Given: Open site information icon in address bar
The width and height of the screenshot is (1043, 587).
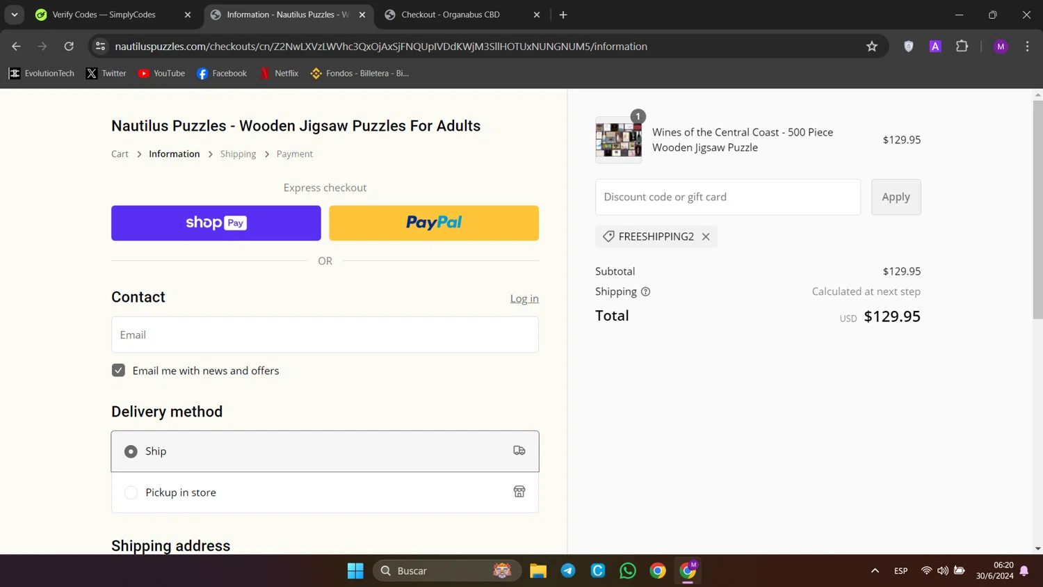Looking at the screenshot, I should 100,47.
